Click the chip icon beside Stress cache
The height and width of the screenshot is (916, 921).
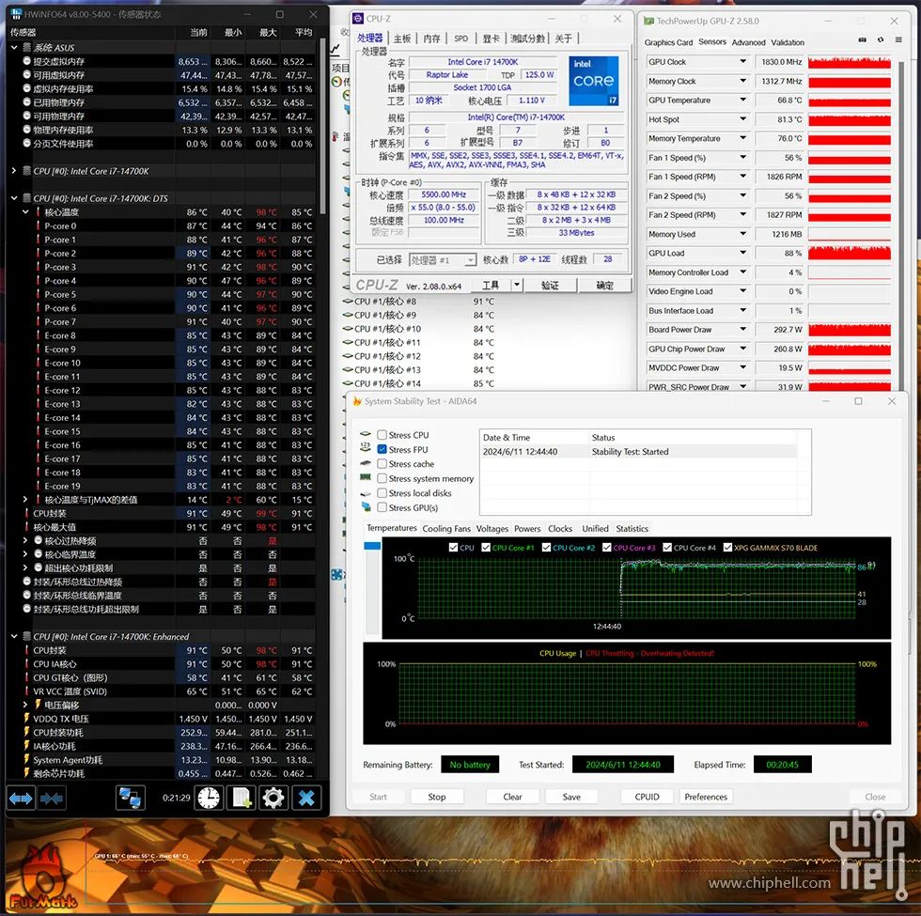point(366,463)
